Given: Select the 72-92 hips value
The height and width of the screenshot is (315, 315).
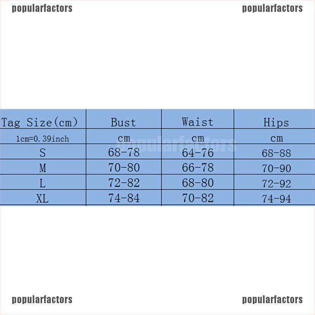Looking at the screenshot, I should point(276,183).
